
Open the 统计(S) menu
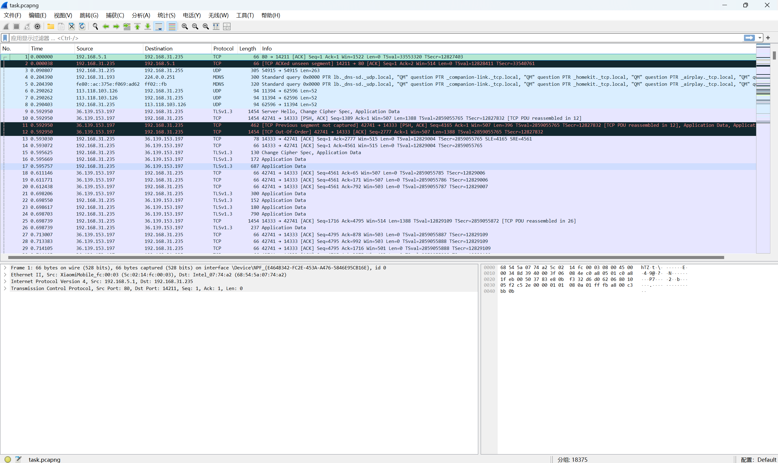[x=167, y=15]
